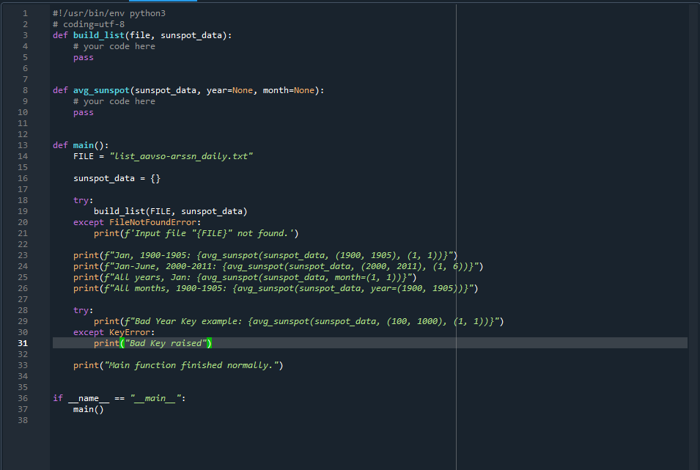Click '__name__' in the if statement
Screen dimensions: 700x470
click(x=89, y=398)
